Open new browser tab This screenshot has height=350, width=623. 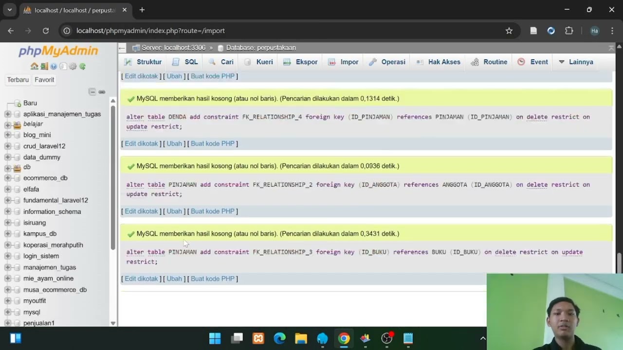(142, 10)
